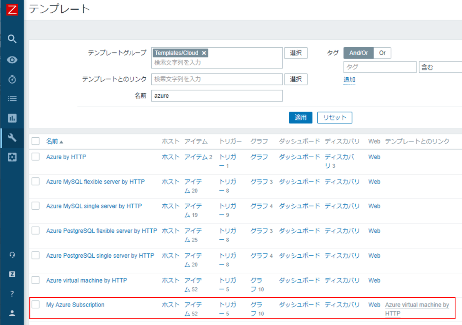Check the Azure PostgreSQL flexible server row checkbox

coord(35,230)
